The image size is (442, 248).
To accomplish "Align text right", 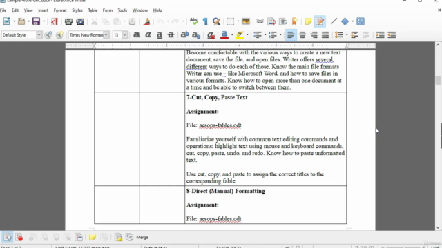I will pos(314,35).
